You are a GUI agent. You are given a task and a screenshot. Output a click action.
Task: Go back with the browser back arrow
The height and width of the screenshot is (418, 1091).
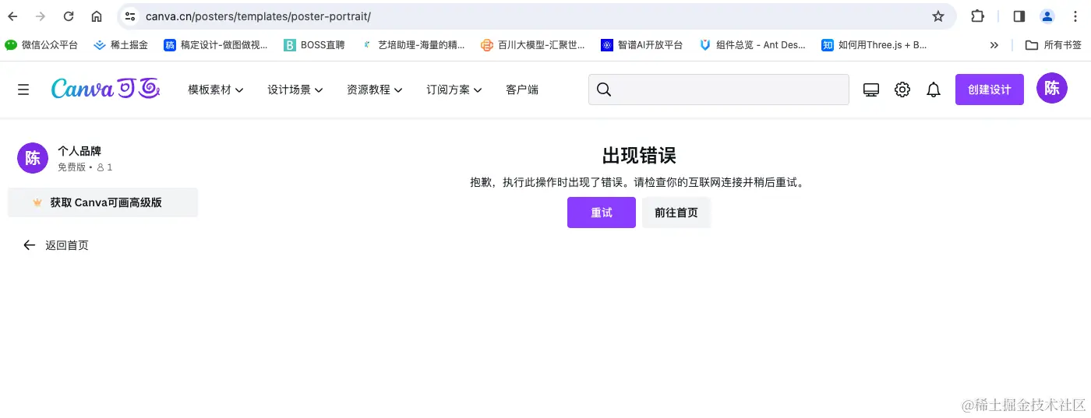pos(12,16)
